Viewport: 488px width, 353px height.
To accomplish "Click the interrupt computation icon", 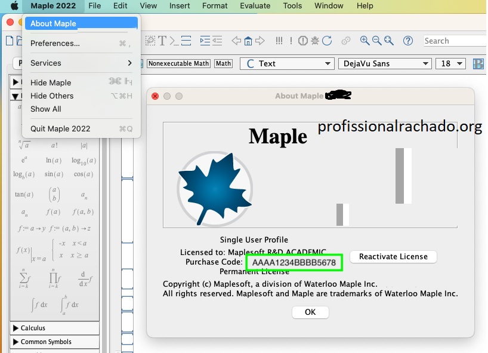I will click(303, 41).
